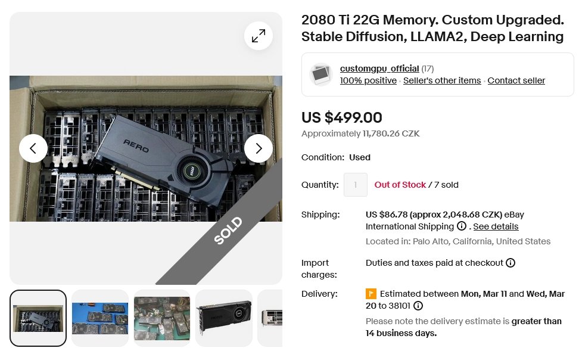Select the partially visible rightmost thumbnail
579x348 pixels.
coord(275,318)
